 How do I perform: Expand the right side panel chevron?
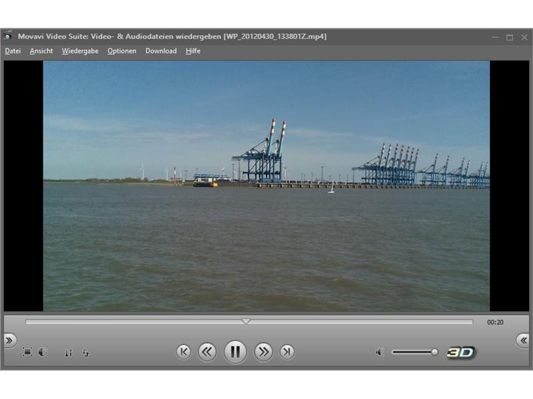click(x=523, y=340)
